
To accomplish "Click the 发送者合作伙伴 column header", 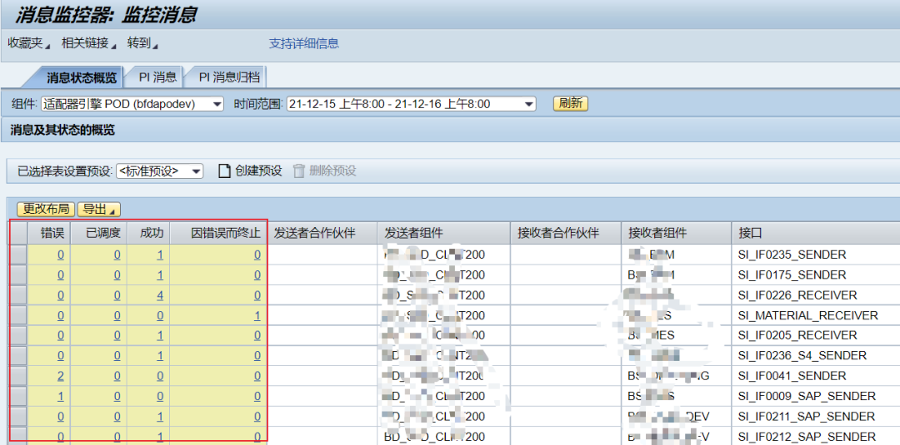I will point(322,233).
